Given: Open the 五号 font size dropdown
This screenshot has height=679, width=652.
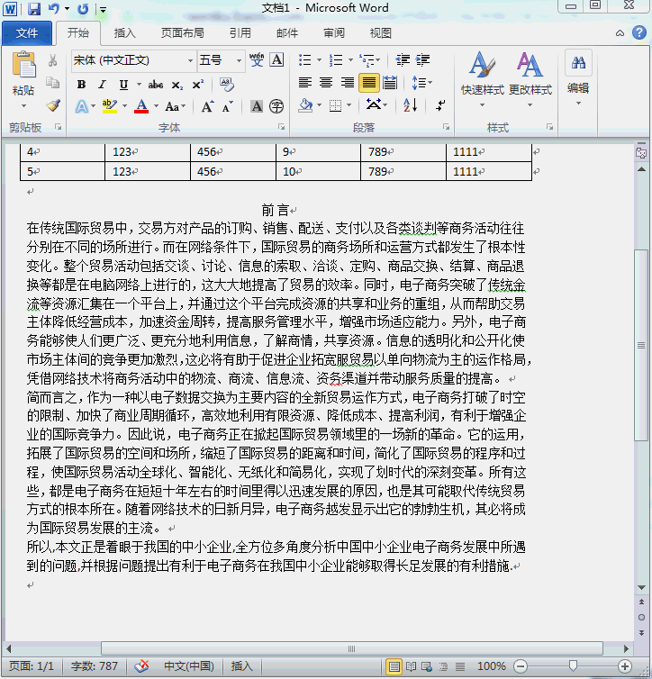Looking at the screenshot, I should click(239, 60).
